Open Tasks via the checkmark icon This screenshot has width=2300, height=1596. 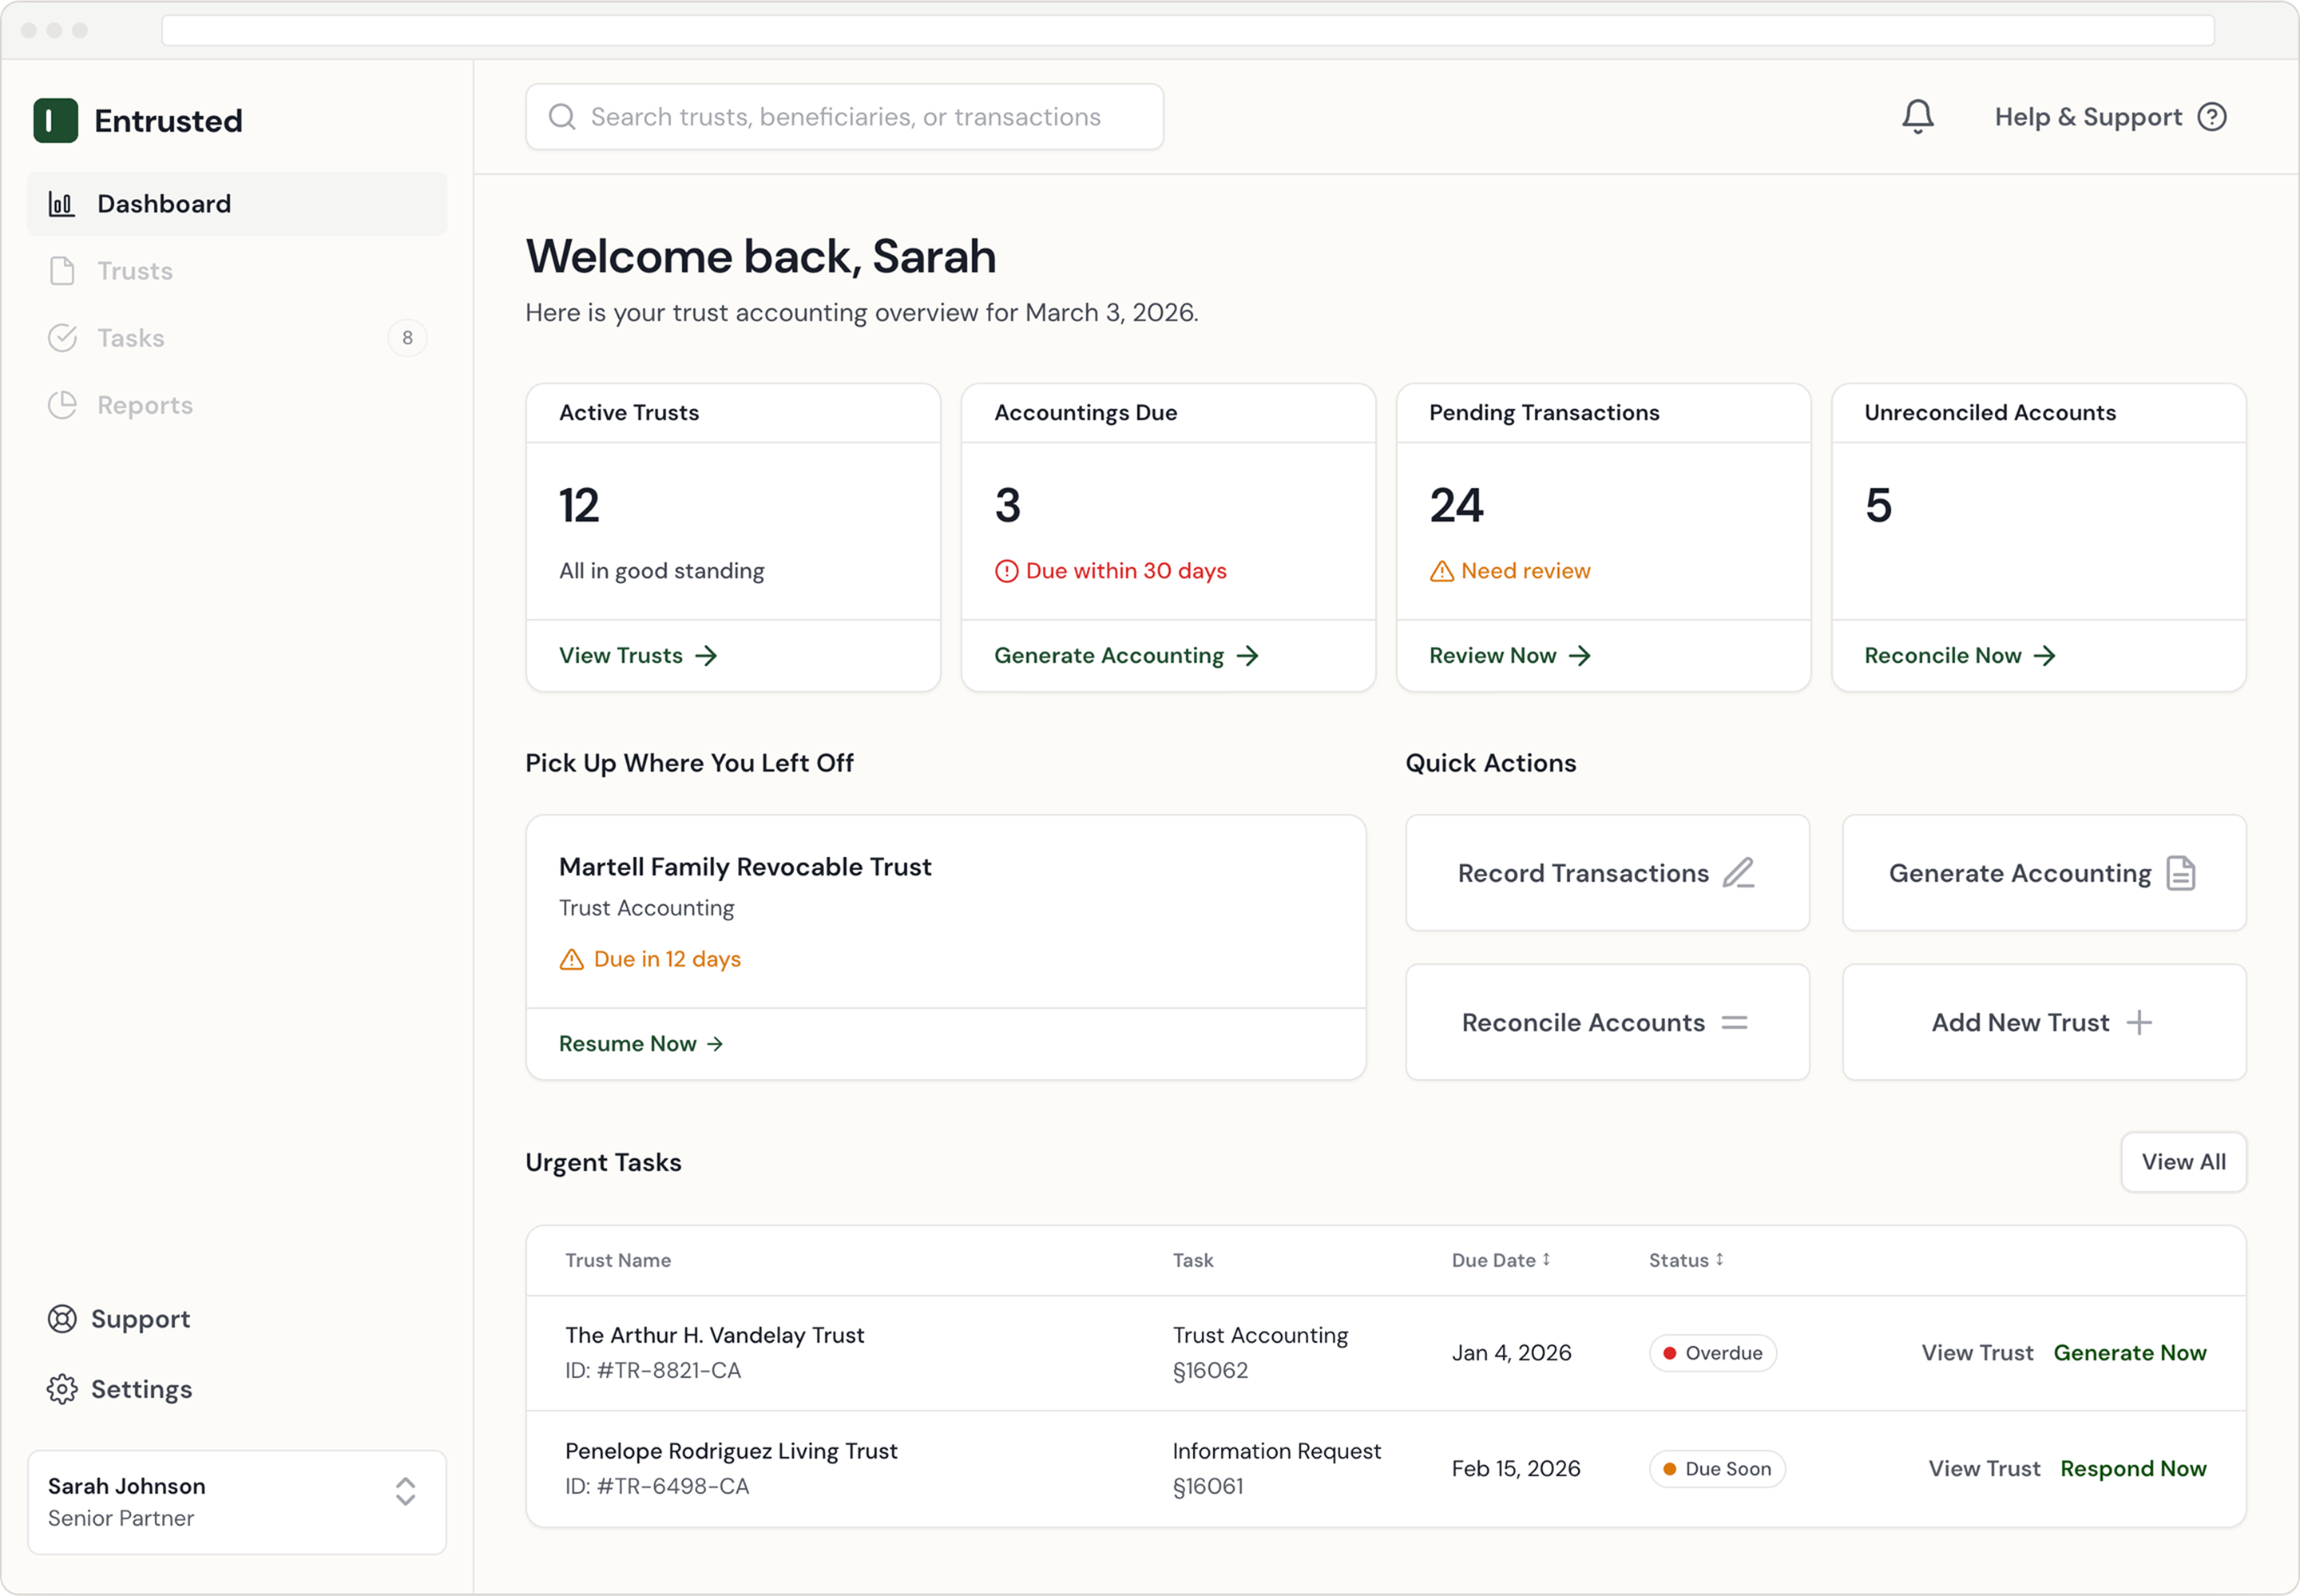point(62,338)
